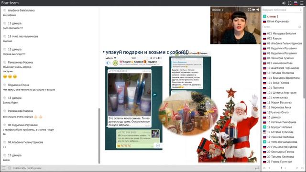Select спикер 1 in presenters list

click(273, 16)
